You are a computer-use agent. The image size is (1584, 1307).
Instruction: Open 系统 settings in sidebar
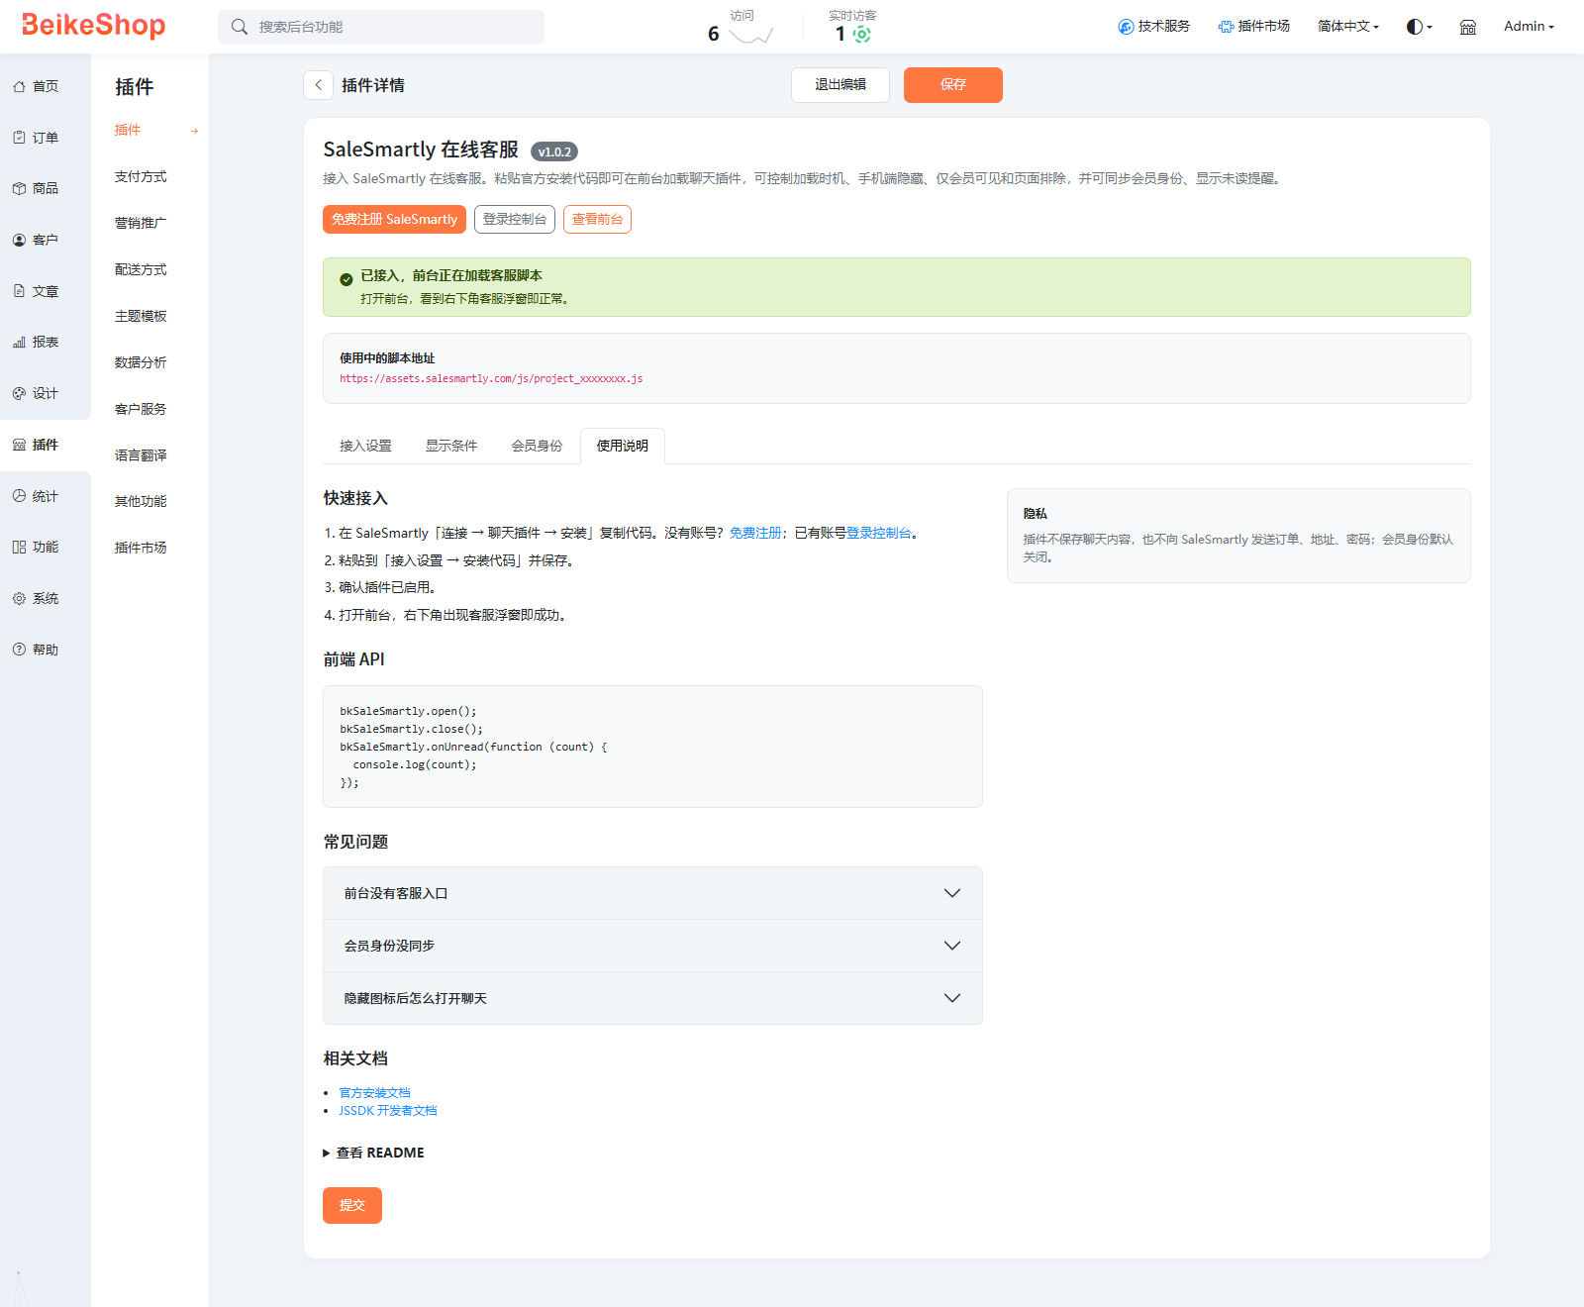[36, 598]
